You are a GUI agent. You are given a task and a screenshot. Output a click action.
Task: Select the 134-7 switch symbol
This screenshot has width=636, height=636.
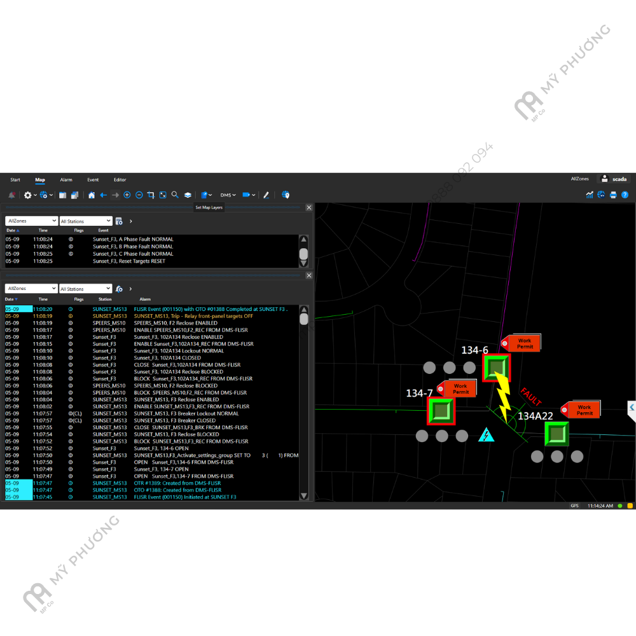pos(441,411)
